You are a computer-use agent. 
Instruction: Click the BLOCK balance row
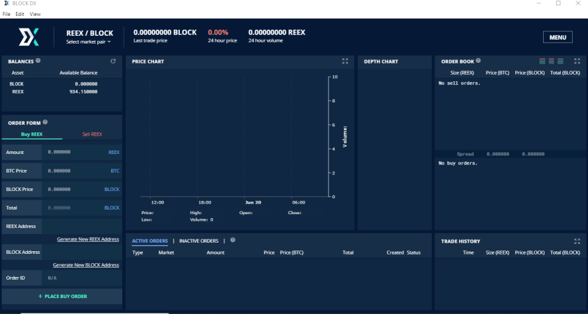(x=62, y=84)
